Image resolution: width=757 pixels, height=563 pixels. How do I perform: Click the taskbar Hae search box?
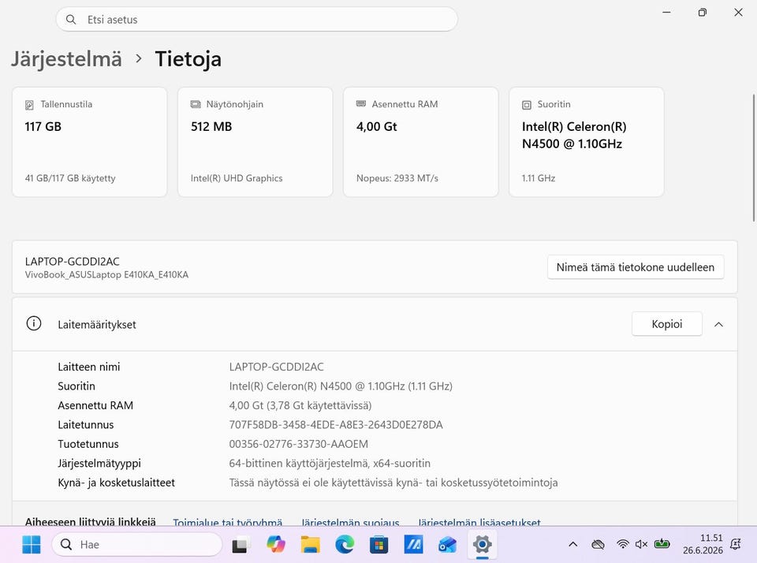[x=137, y=545]
